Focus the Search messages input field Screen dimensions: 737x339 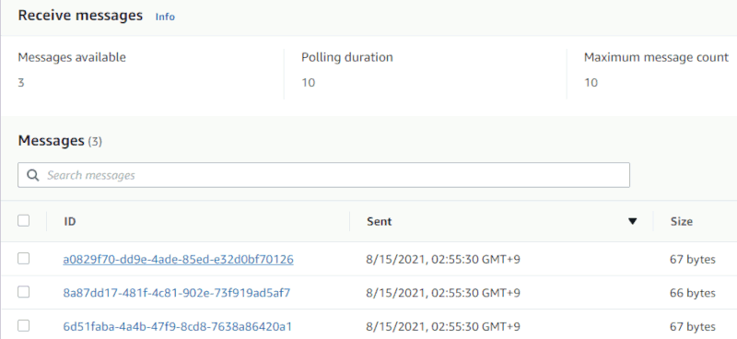(324, 175)
